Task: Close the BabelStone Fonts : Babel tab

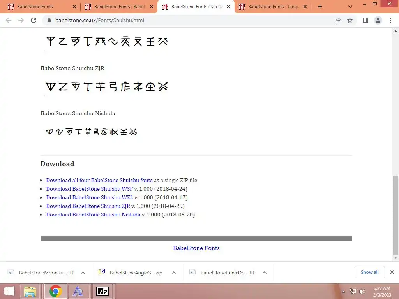Action: coord(152,7)
